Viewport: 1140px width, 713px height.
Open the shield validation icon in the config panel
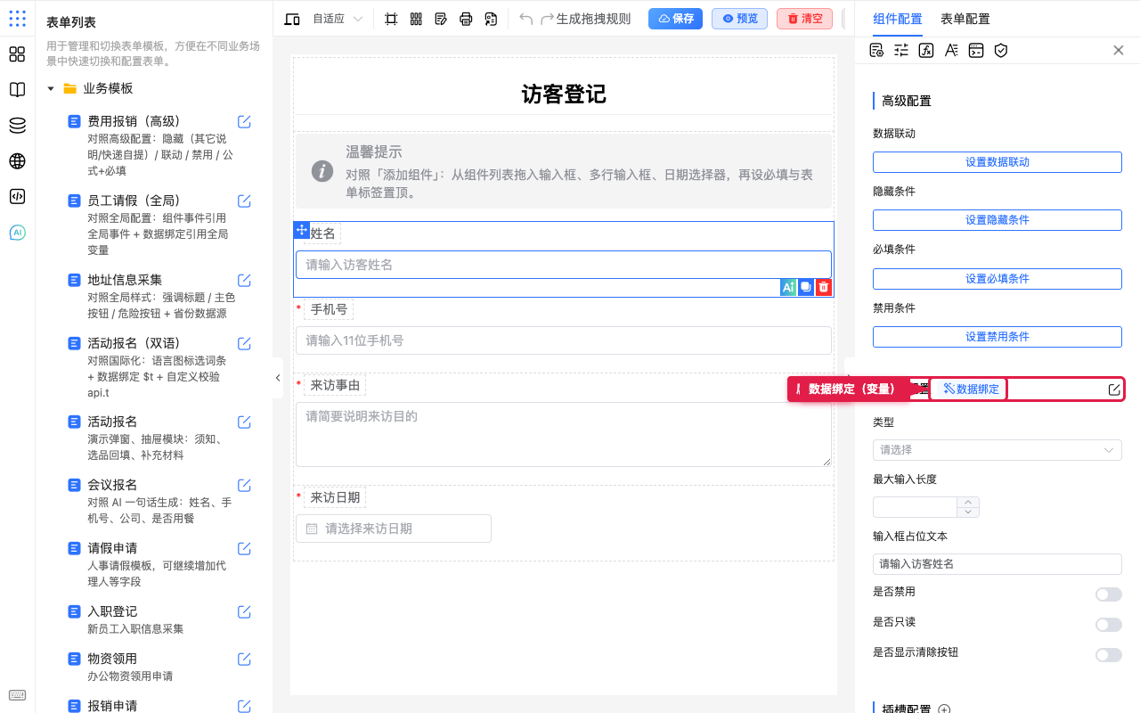click(x=1001, y=50)
